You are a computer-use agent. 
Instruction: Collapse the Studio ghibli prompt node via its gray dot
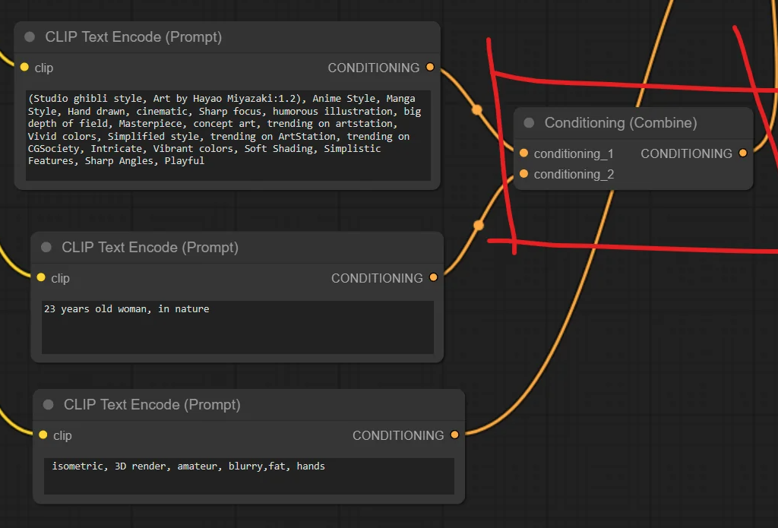click(30, 36)
